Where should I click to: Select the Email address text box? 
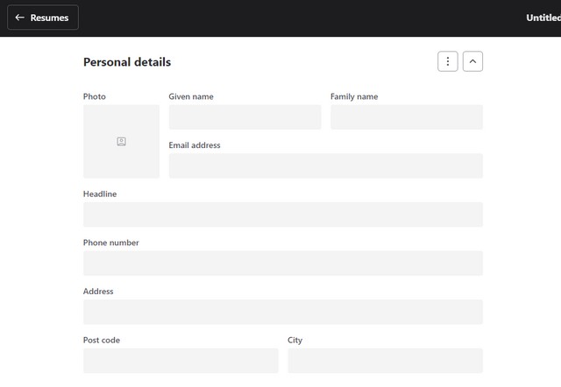tap(325, 165)
